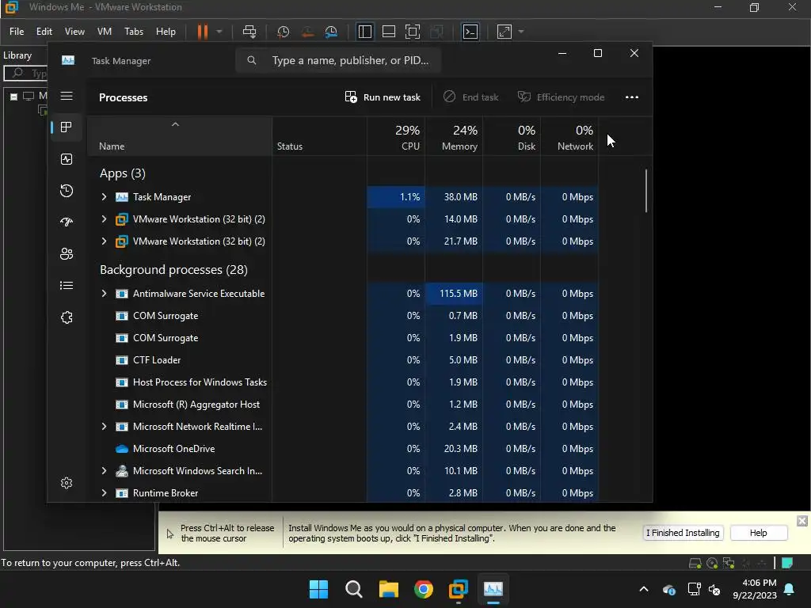Expand the 14.0 MB VMware Workstation row
The height and width of the screenshot is (608, 811).
pos(104,219)
